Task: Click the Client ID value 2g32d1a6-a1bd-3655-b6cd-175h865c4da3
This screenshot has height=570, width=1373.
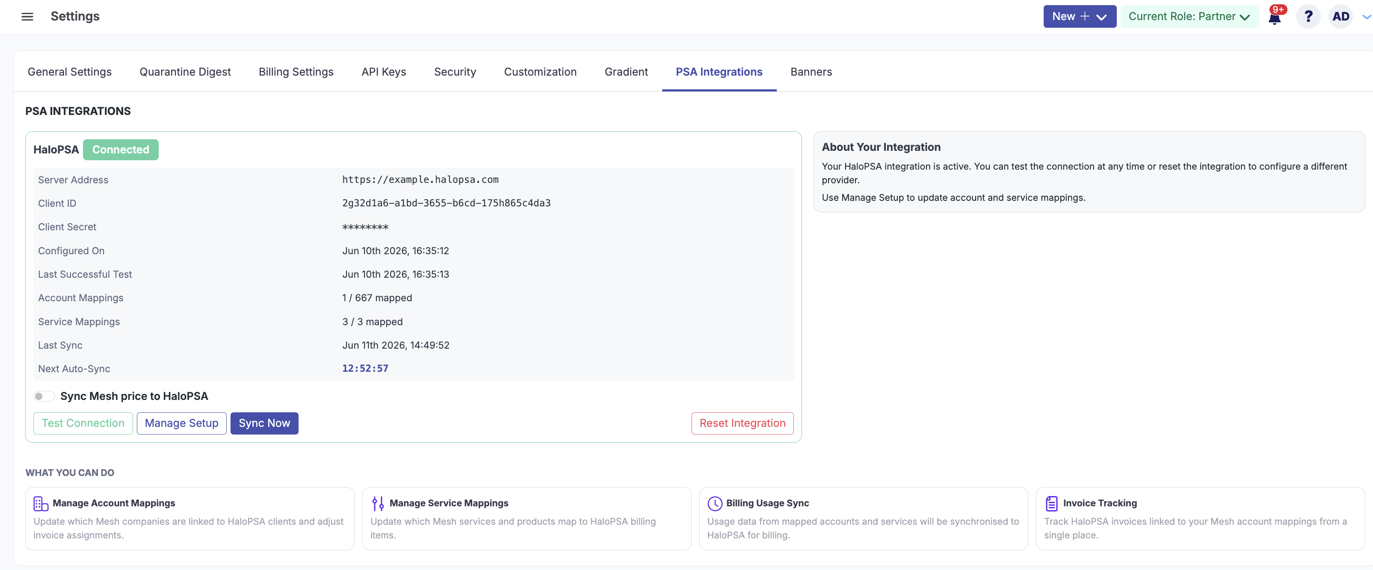Action: pyautogui.click(x=446, y=203)
